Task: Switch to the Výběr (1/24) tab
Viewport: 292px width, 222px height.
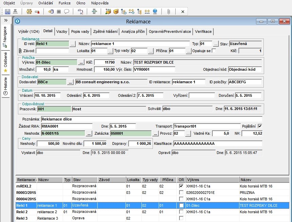Action: [x=29, y=31]
